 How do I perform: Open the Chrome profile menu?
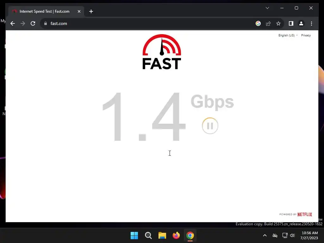[x=301, y=23]
